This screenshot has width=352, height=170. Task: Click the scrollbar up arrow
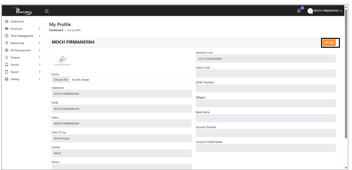tap(346, 7)
